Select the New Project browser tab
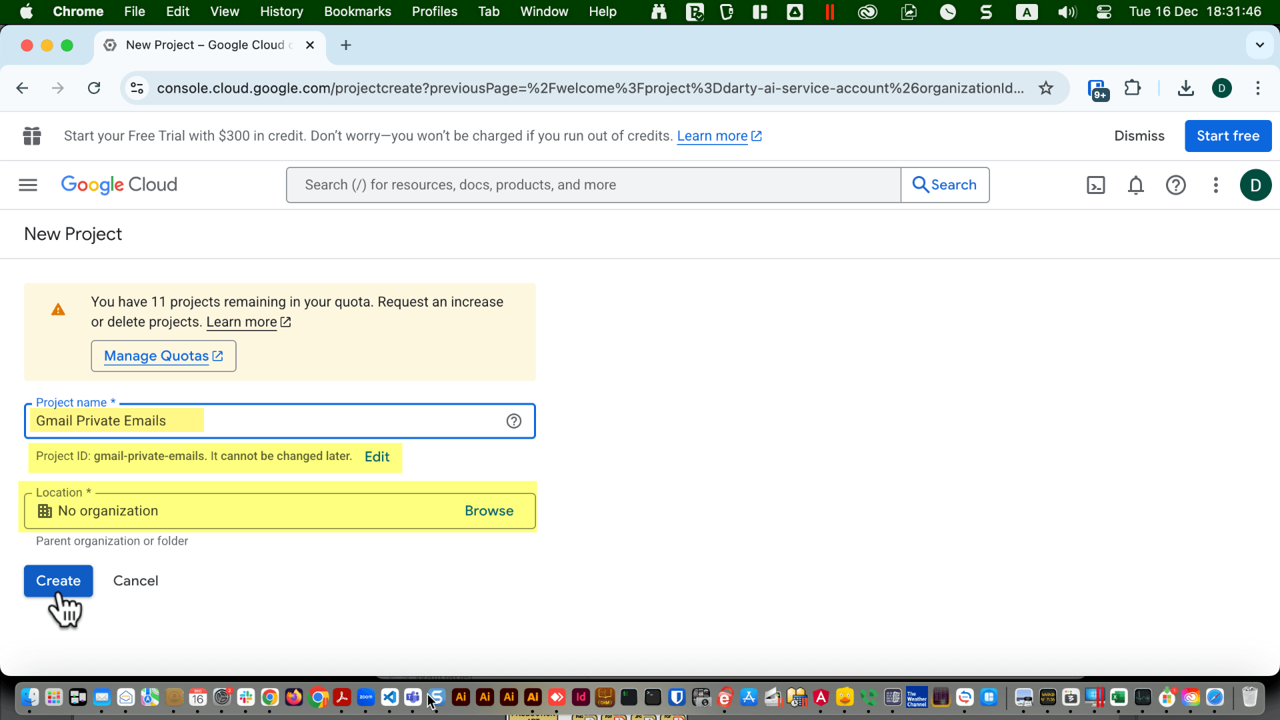The width and height of the screenshot is (1280, 720). click(200, 45)
